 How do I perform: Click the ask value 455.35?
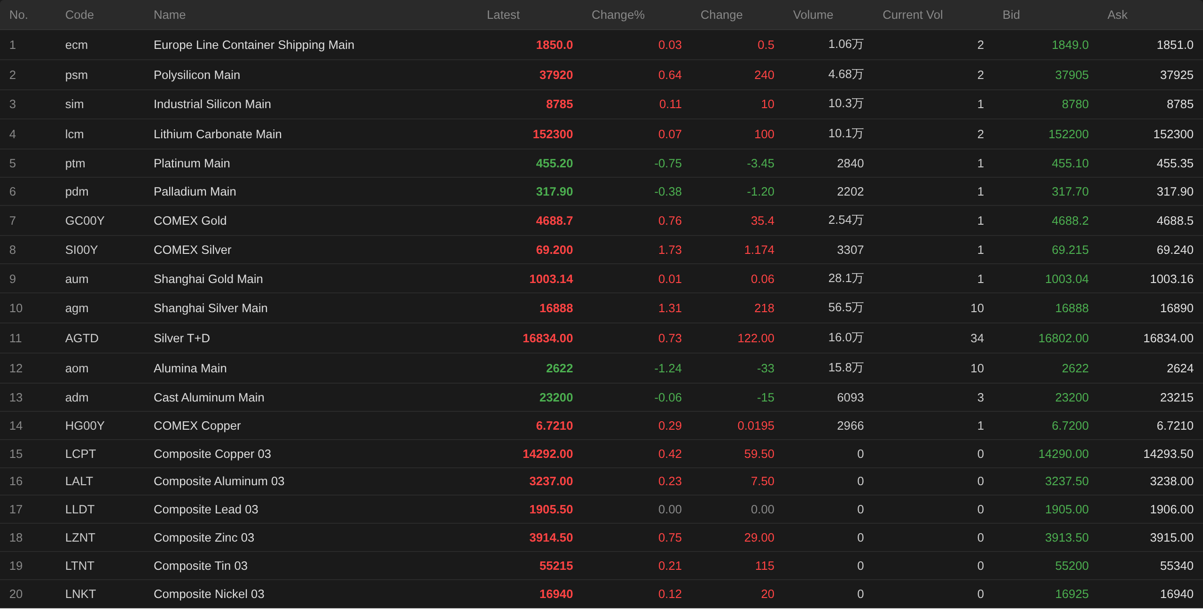click(x=1175, y=164)
